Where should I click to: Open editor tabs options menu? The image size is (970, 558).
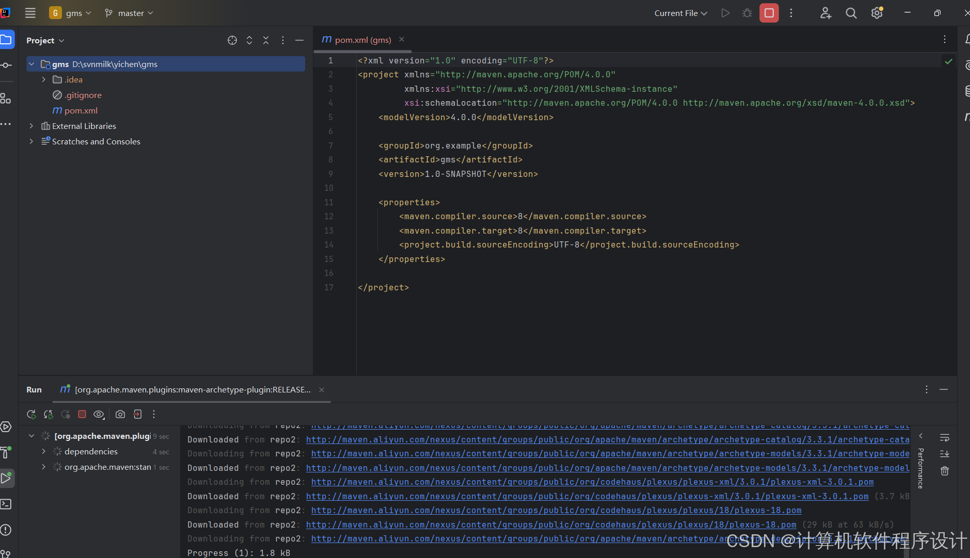tap(945, 40)
